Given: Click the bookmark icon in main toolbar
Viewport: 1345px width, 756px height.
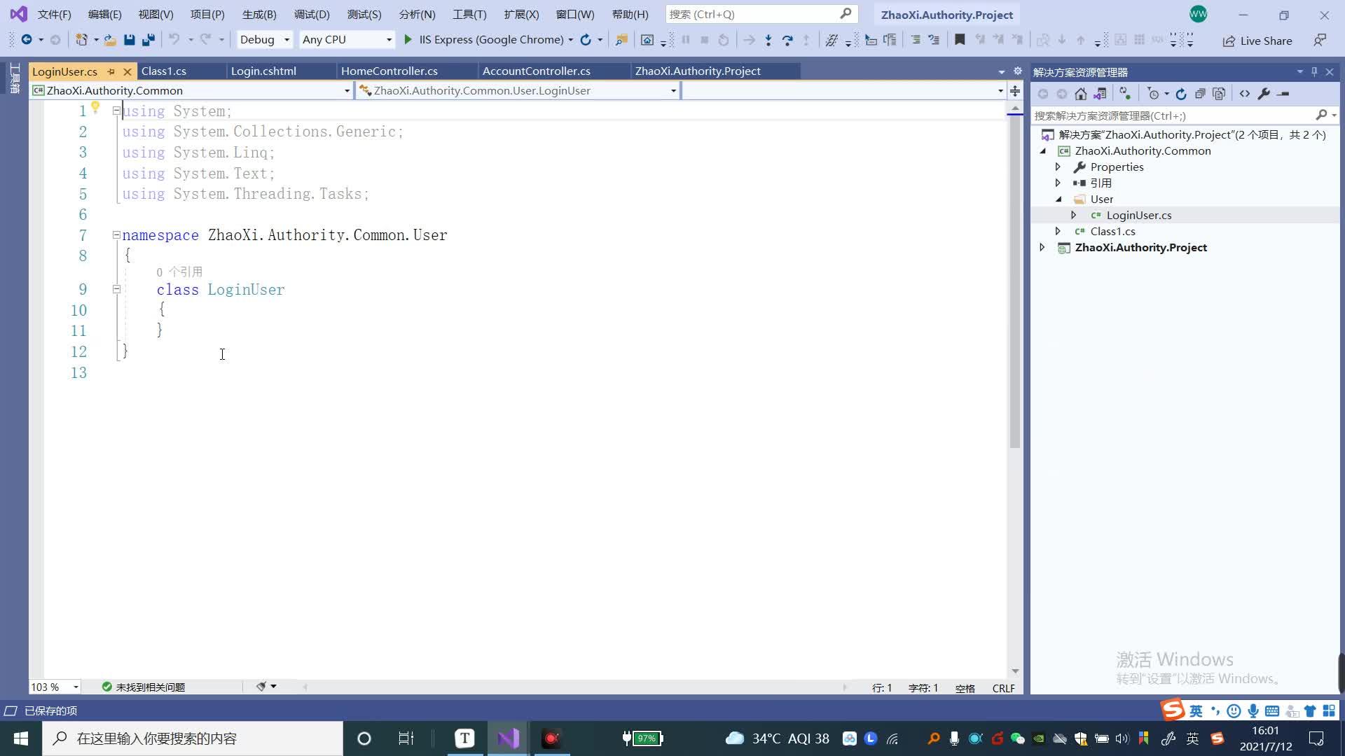Looking at the screenshot, I should point(960,40).
